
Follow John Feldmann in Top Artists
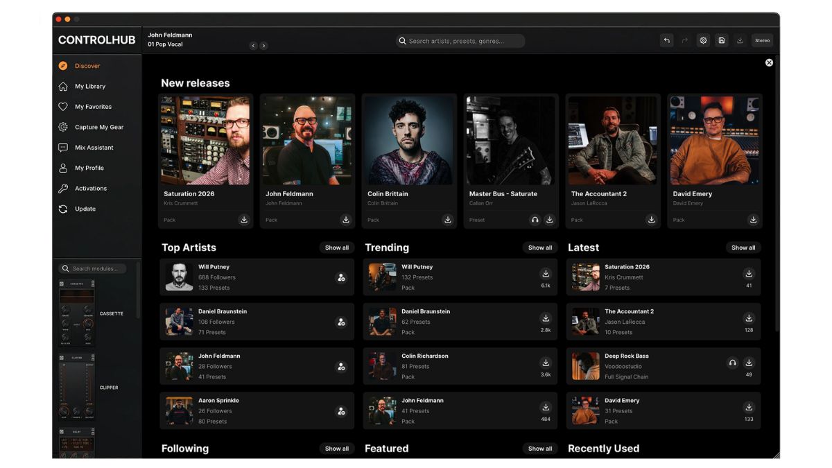(341, 367)
